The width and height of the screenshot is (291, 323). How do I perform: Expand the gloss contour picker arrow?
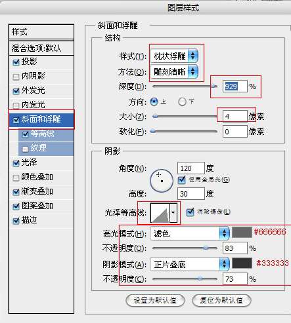[173, 213]
